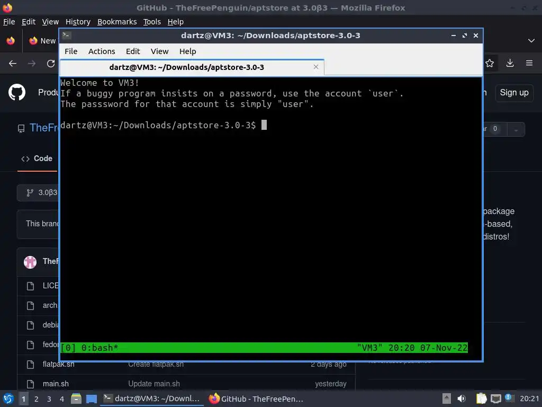Open the network status tray icon
542x407 pixels.
(495, 399)
